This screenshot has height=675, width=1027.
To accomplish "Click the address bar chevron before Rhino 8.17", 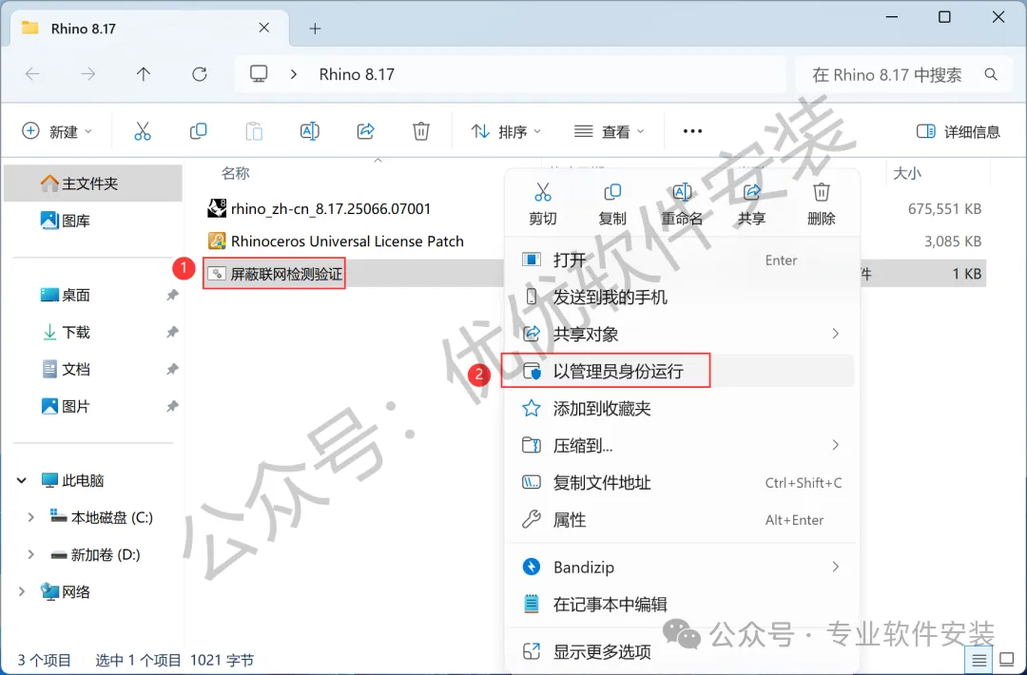I will 294,75.
